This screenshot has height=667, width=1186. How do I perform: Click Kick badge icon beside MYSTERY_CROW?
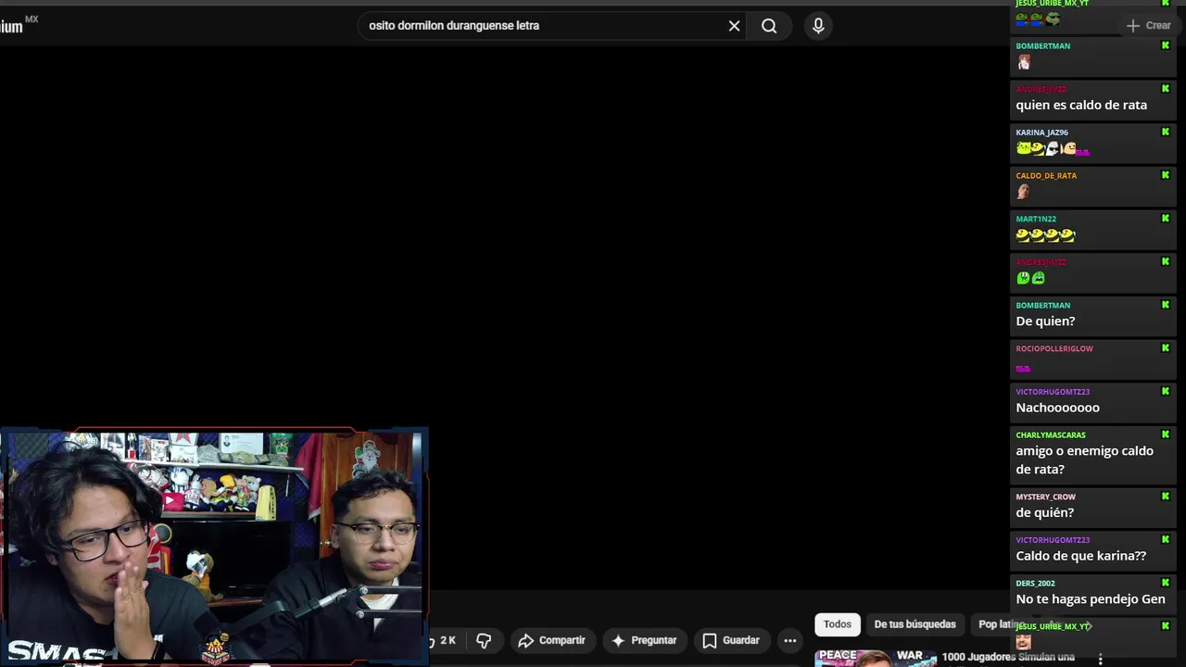click(1166, 497)
